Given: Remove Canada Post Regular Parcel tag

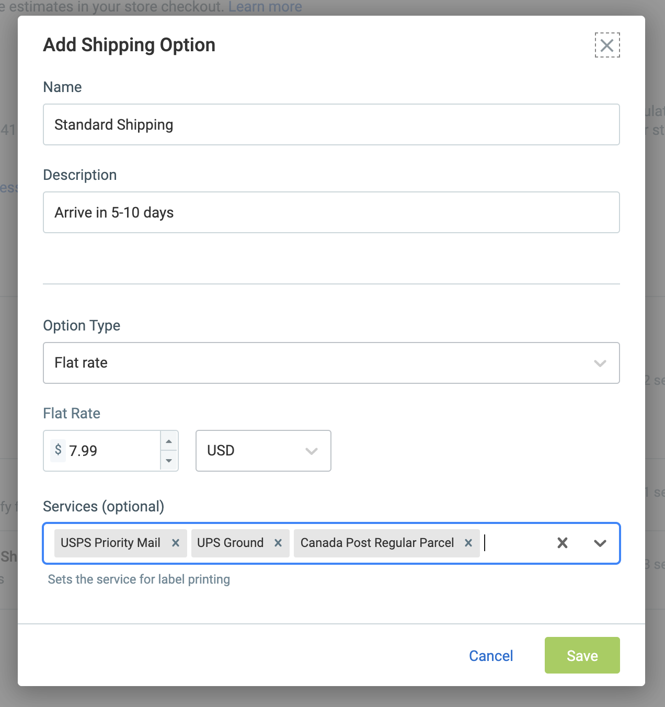Looking at the screenshot, I should 468,543.
